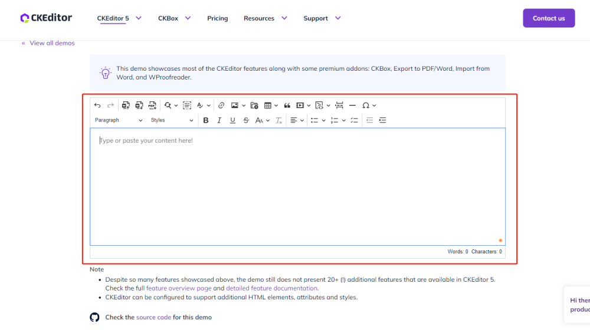Toggle strikethrough formatting

(x=245, y=120)
